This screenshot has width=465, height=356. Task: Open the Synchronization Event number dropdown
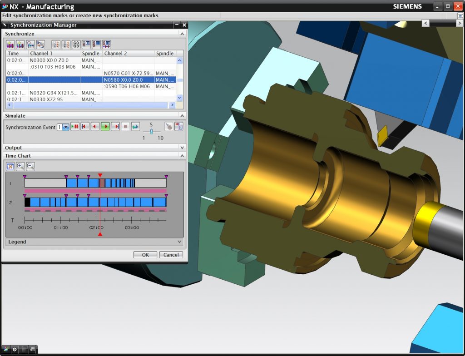pyautogui.click(x=66, y=127)
